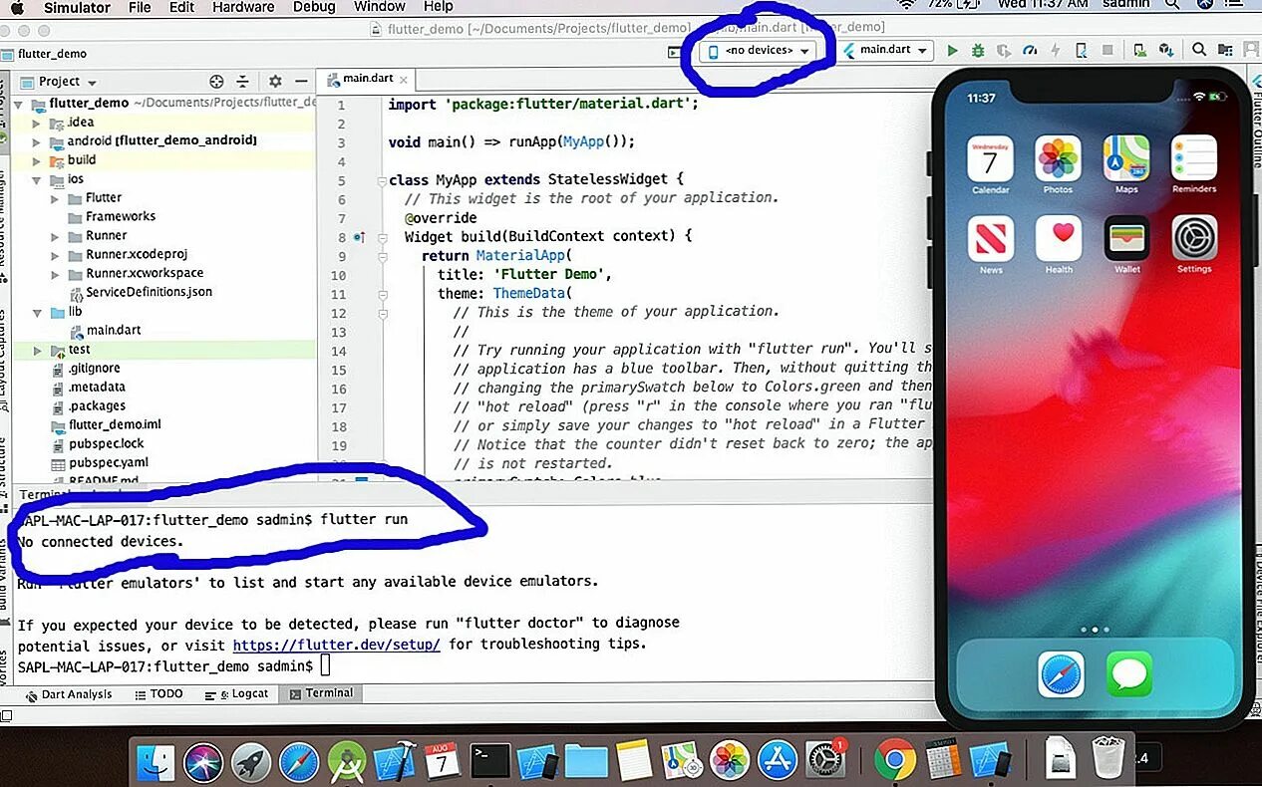Image resolution: width=1262 pixels, height=787 pixels.
Task: Expand the Runner.xcodeproj node
Action: 55,255
